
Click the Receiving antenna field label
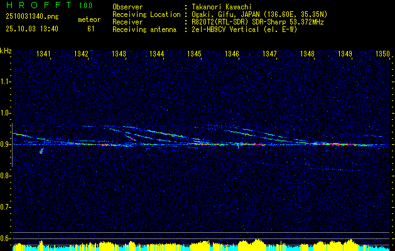tap(144, 29)
